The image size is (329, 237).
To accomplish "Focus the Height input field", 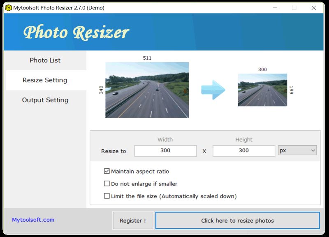I will (244, 151).
